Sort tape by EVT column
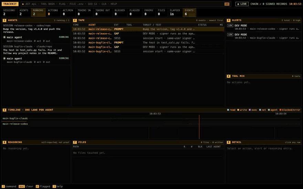 pos(116,25)
